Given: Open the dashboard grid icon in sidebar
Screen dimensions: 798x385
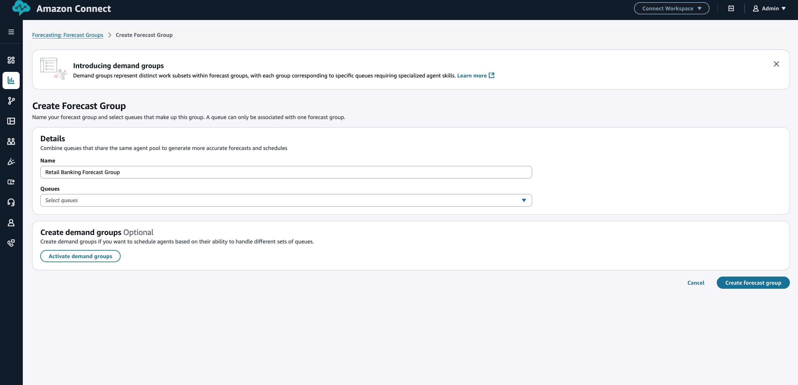Looking at the screenshot, I should [x=11, y=60].
